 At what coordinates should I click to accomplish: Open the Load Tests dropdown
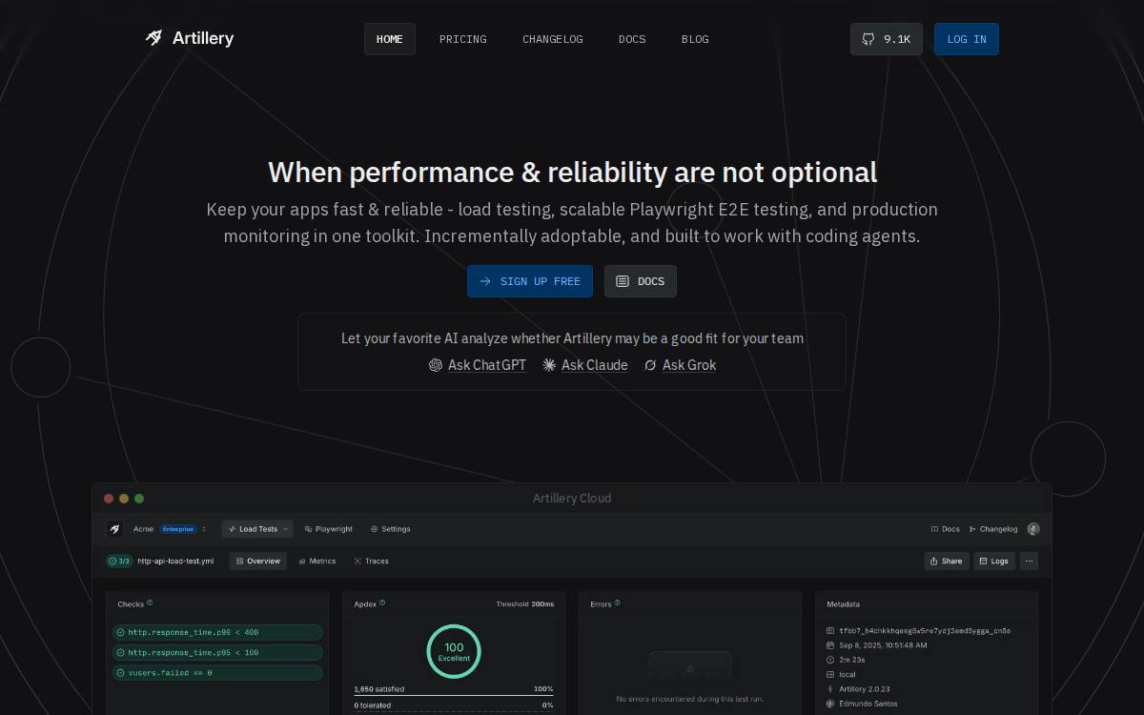257,529
